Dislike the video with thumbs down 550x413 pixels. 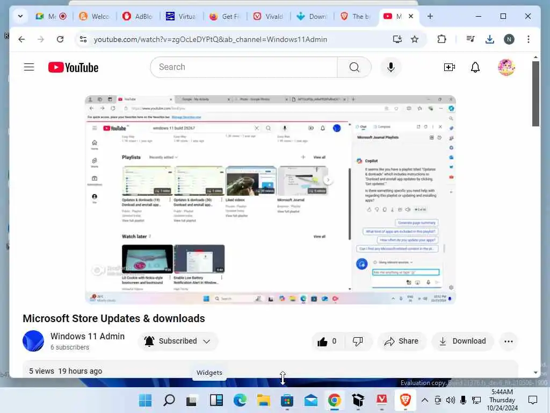click(358, 341)
